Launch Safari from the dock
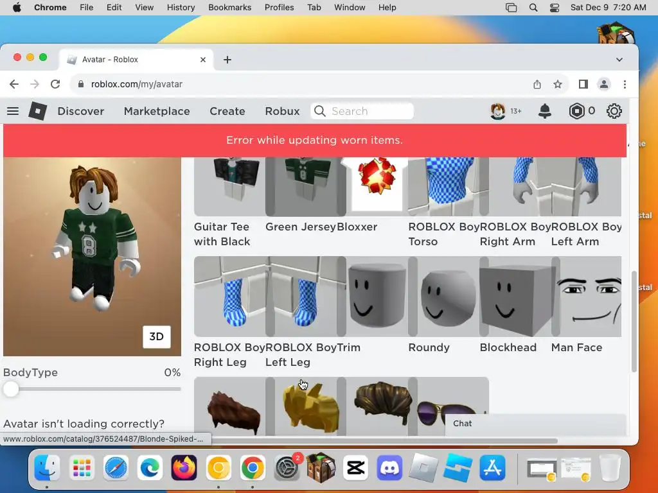The width and height of the screenshot is (658, 493). click(x=116, y=467)
